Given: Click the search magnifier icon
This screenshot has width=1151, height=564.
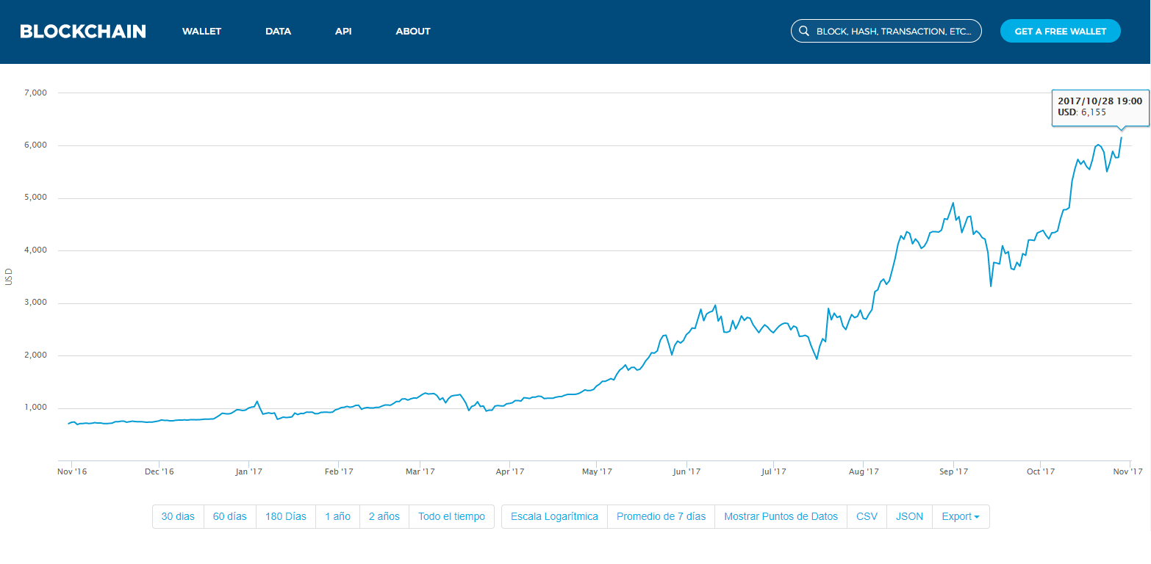Looking at the screenshot, I should (x=804, y=32).
